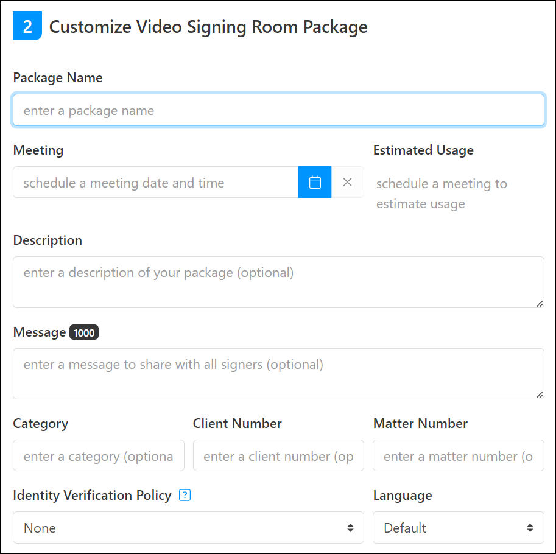Click the meeting date and time field

[x=156, y=182]
